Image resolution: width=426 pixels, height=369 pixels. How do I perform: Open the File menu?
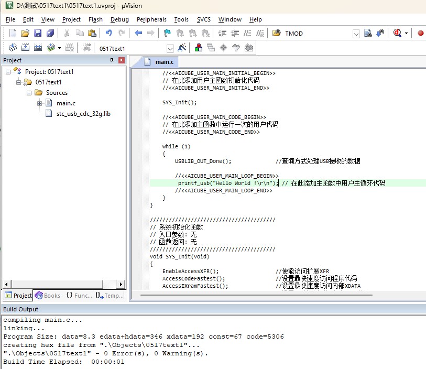[10, 19]
